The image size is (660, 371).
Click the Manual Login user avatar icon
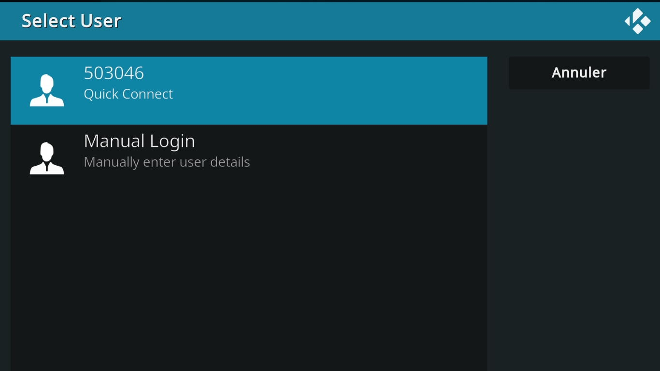click(x=47, y=158)
